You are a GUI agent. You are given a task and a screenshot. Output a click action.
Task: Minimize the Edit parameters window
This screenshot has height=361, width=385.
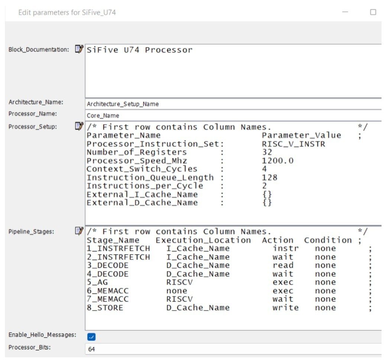(345, 12)
